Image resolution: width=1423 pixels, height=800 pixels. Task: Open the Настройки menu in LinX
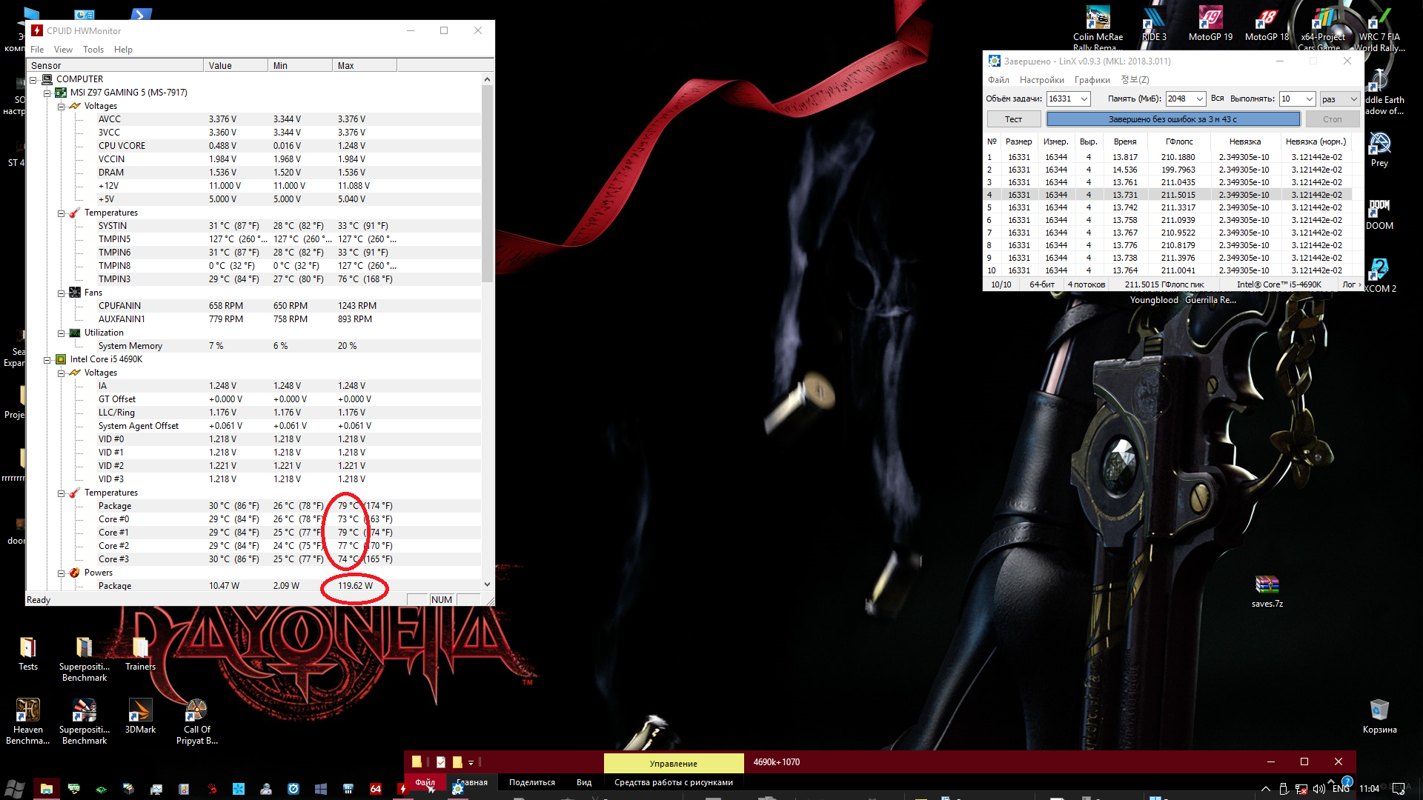[1041, 80]
